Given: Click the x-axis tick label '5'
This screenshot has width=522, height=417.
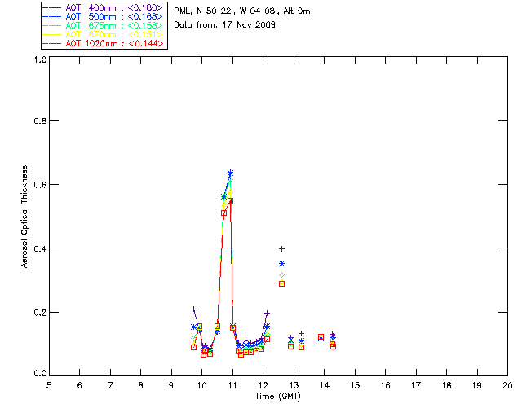Looking at the screenshot, I should (49, 385).
